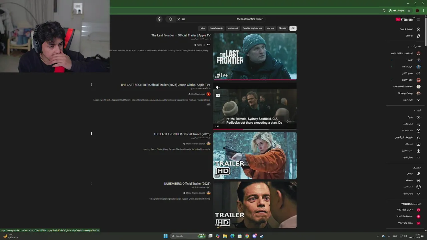Open the Music note icon under Explore
This screenshot has height=240, width=427.
tap(418, 173)
